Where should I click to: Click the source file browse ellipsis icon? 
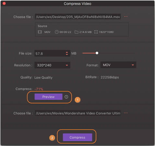125,17
